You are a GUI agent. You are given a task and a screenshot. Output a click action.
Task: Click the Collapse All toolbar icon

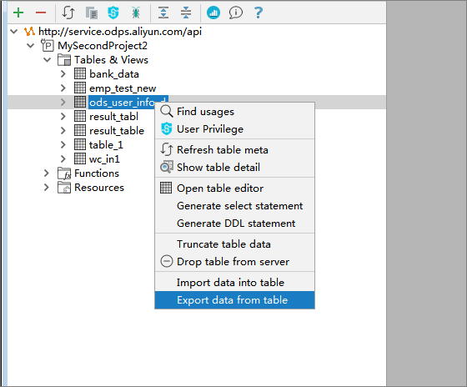(186, 13)
